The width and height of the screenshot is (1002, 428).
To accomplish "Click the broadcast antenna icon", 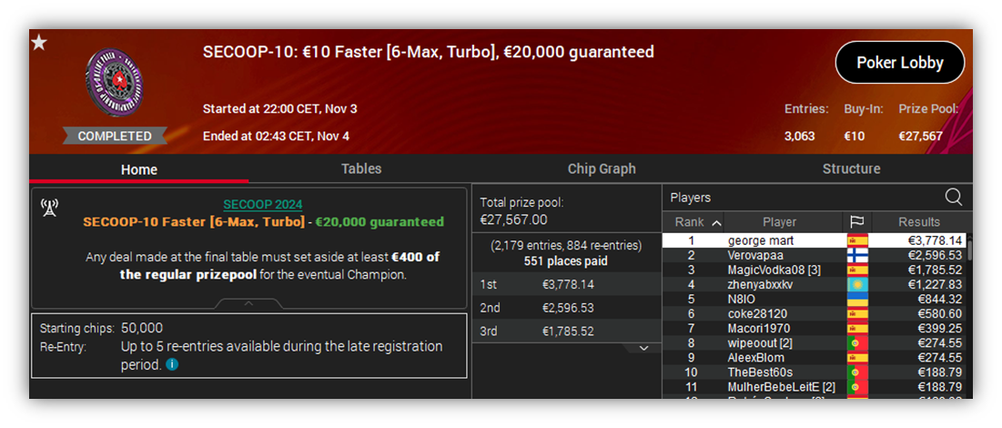I will [x=49, y=208].
